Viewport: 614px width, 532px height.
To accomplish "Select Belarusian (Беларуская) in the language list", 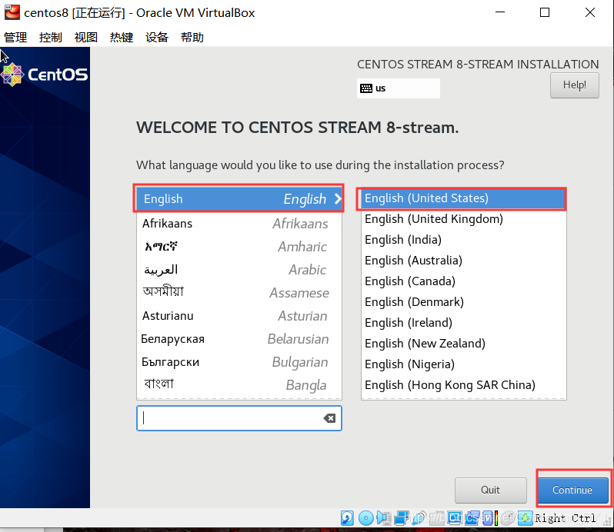I will 239,339.
